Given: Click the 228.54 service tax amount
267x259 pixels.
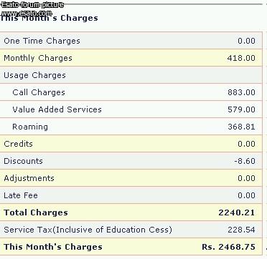Looking at the screenshot, I should [241, 230].
